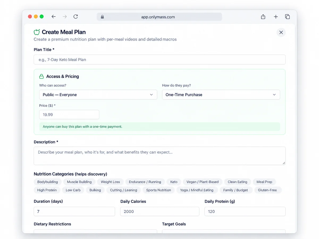The height and width of the screenshot is (239, 319).
Task: Reload the page with refresh icon
Action: coord(76,16)
